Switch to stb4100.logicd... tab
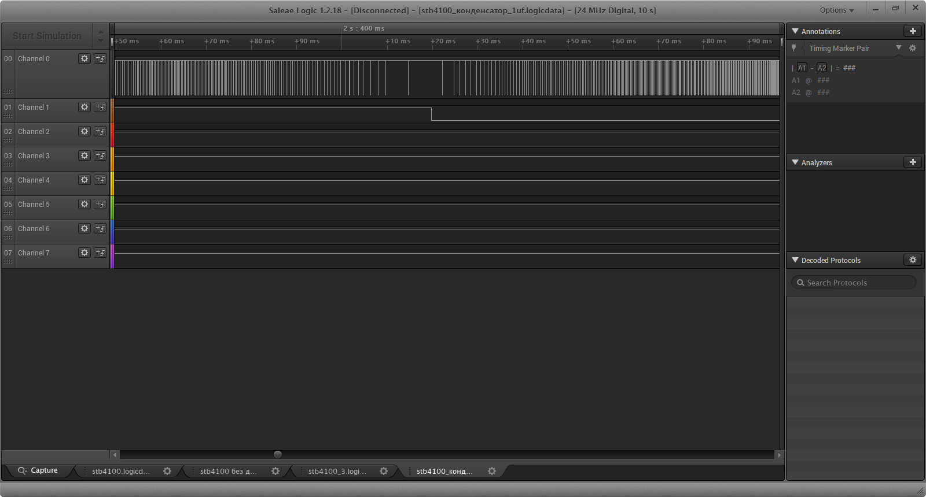 (x=120, y=471)
